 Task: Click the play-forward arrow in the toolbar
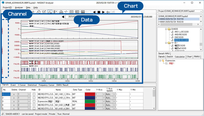click(x=103, y=12)
